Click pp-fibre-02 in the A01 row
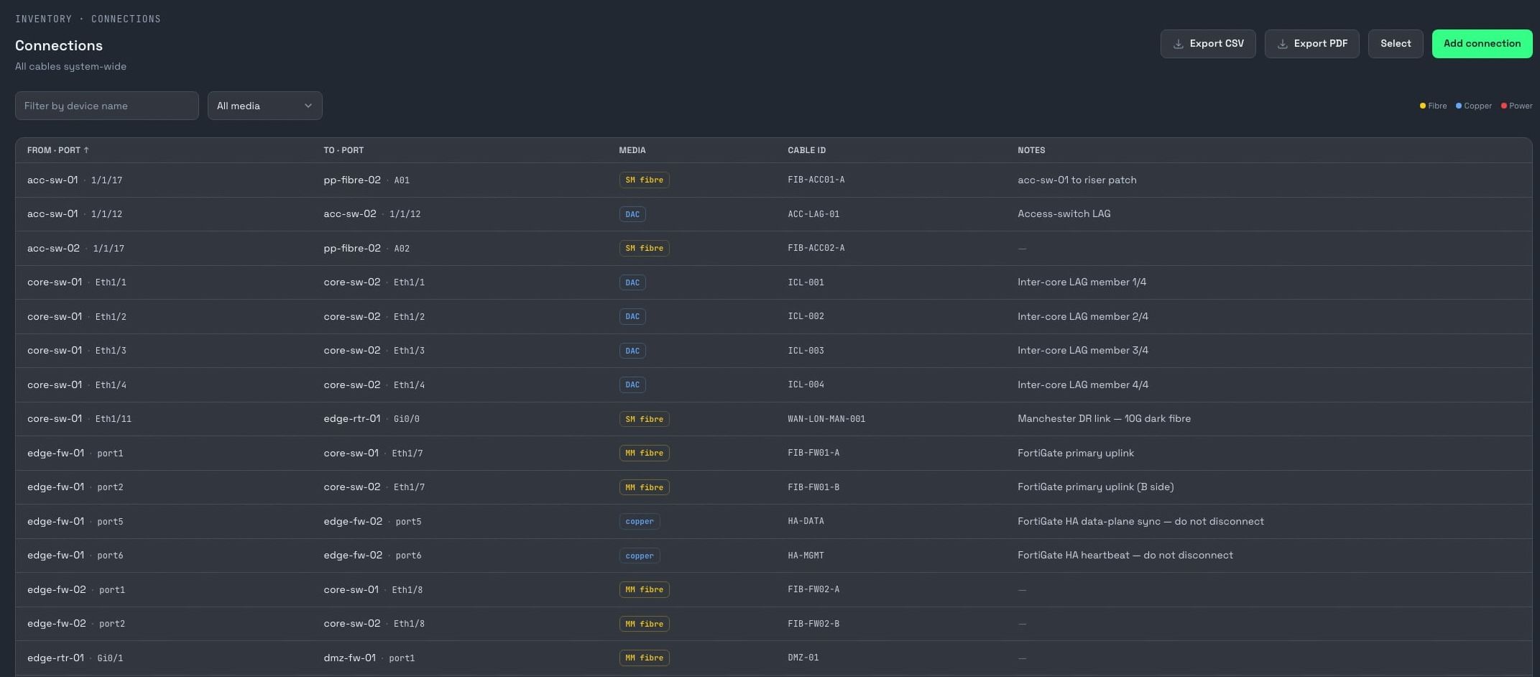 [352, 180]
